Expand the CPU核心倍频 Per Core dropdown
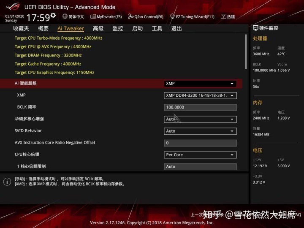This screenshot has width=304, height=228. click(x=200, y=155)
